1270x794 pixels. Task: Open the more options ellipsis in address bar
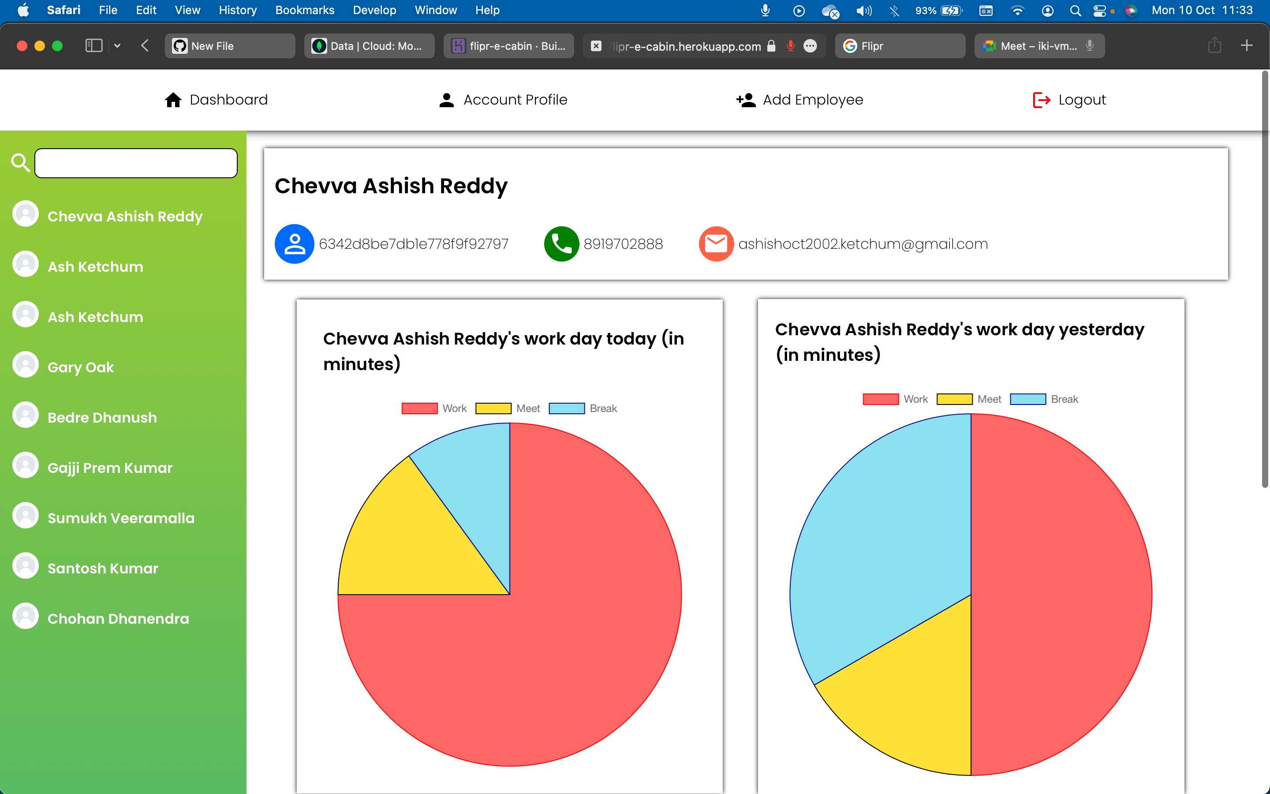point(810,46)
